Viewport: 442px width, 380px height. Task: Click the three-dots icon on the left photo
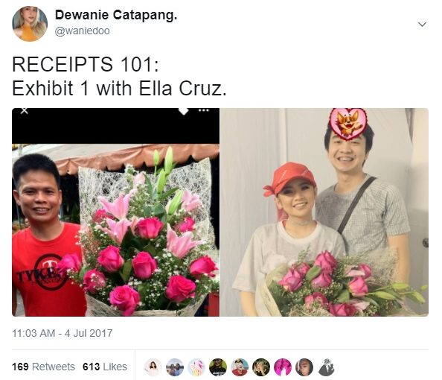pyautogui.click(x=204, y=110)
